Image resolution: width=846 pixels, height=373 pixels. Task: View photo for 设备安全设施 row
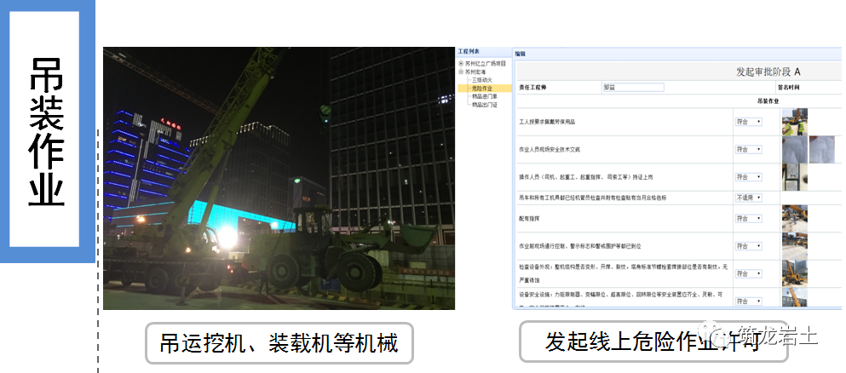(x=795, y=297)
